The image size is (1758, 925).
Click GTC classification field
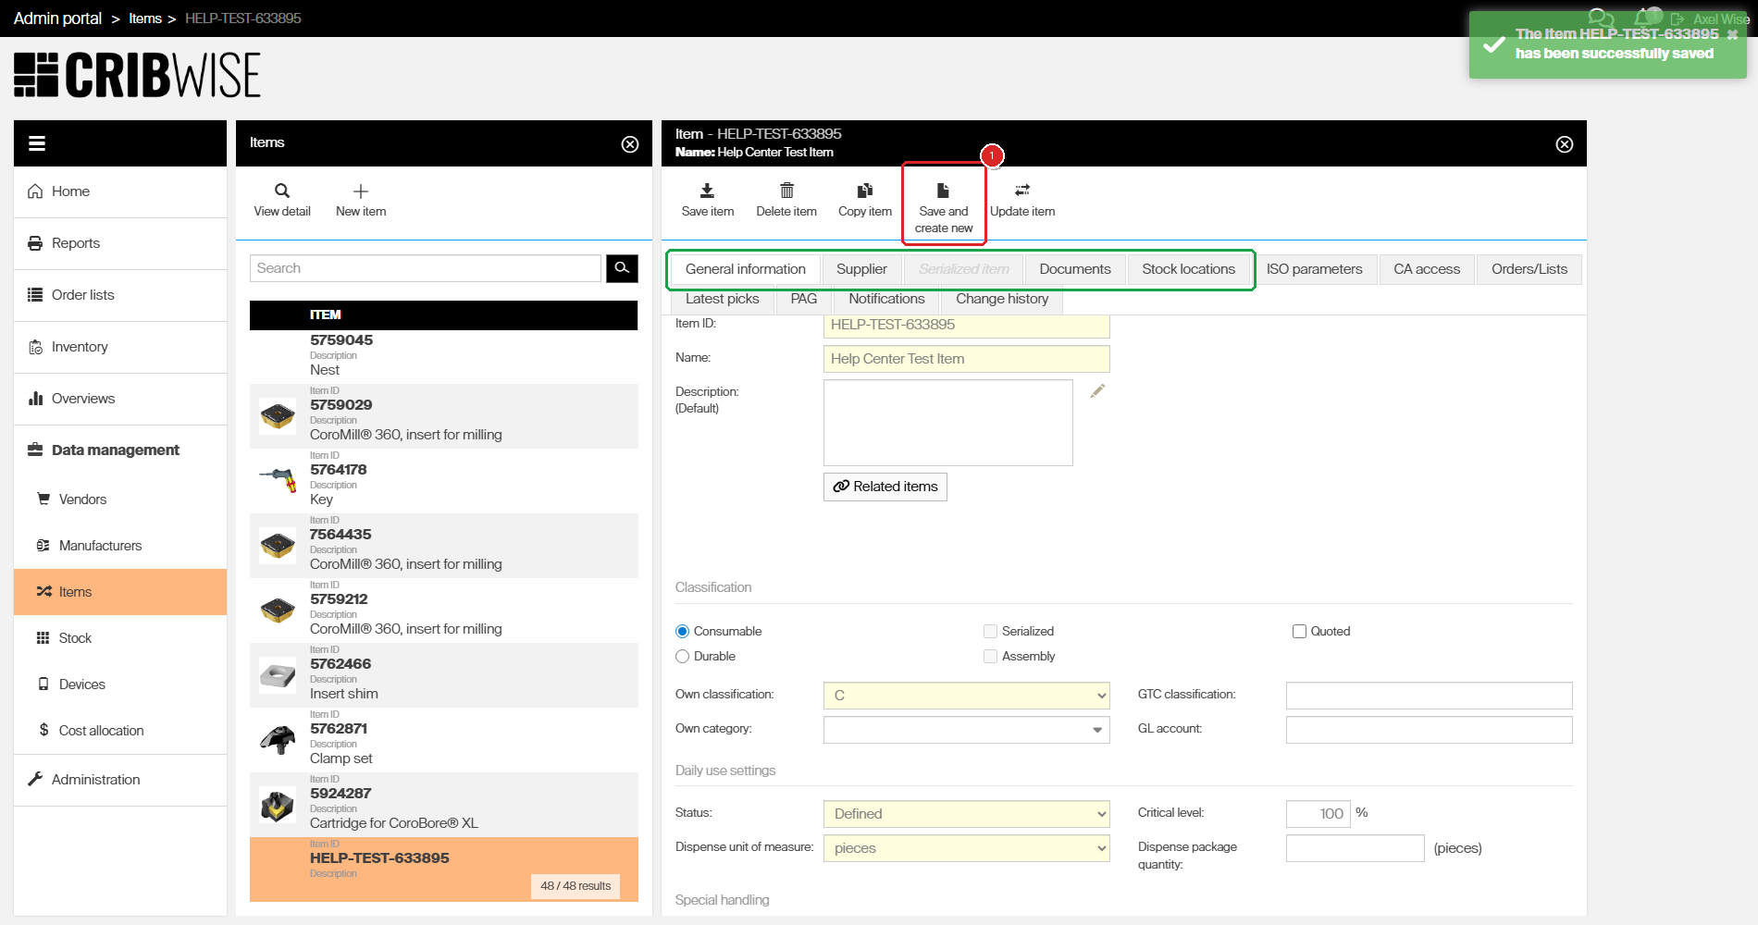(1430, 696)
